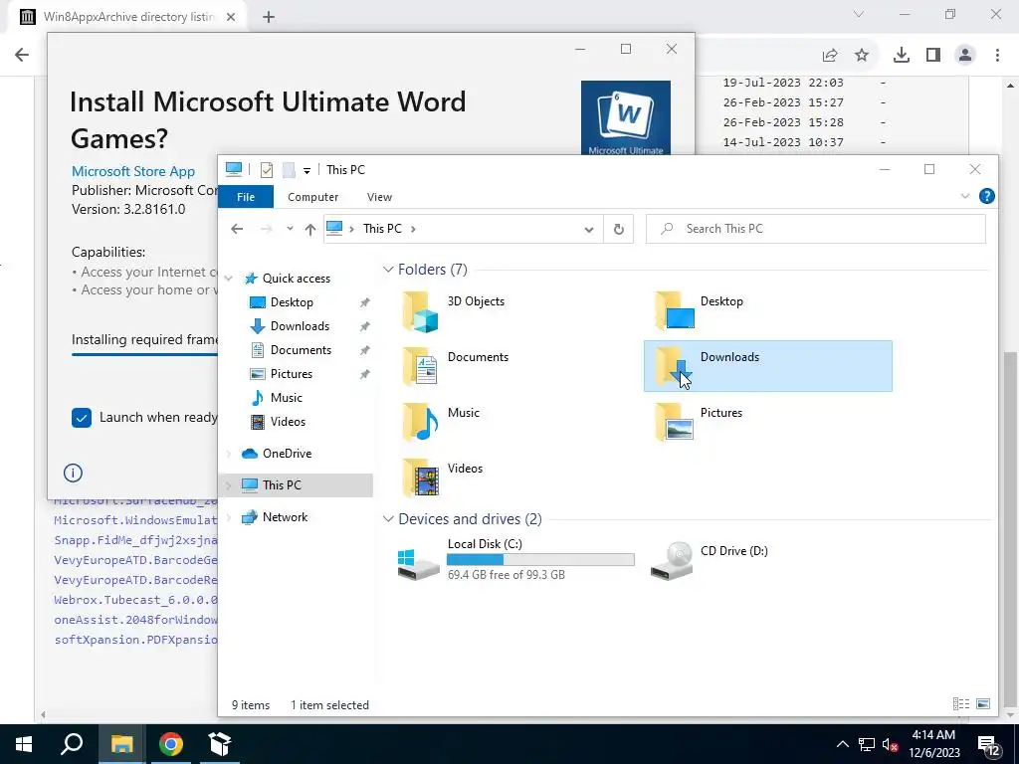This screenshot has height=764, width=1019.
Task: Go up one folder level
Action: click(x=310, y=229)
